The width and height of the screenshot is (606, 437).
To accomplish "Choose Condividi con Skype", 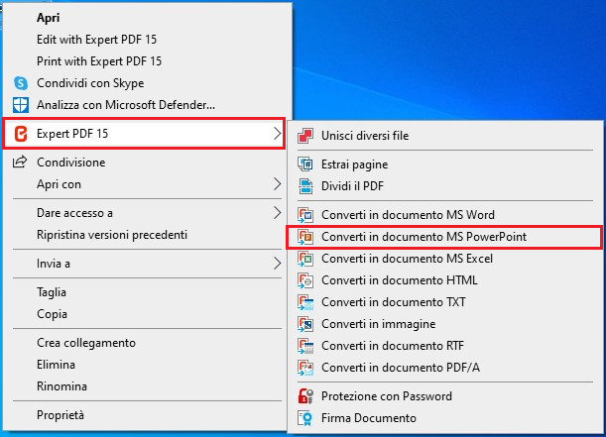I will pyautogui.click(x=147, y=83).
